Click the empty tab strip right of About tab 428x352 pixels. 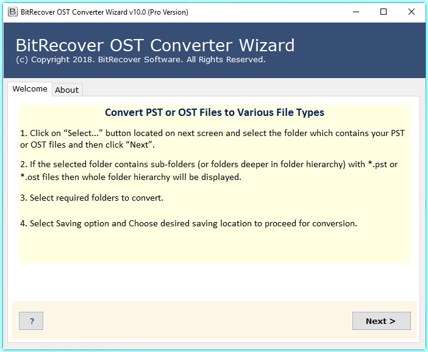click(244, 90)
